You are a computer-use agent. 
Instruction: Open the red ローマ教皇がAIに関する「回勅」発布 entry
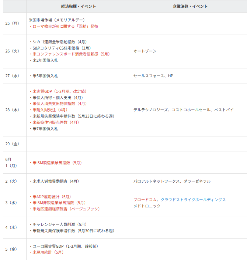(63, 26)
